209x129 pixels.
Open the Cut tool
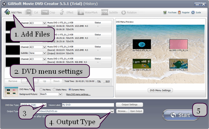(32, 13)
